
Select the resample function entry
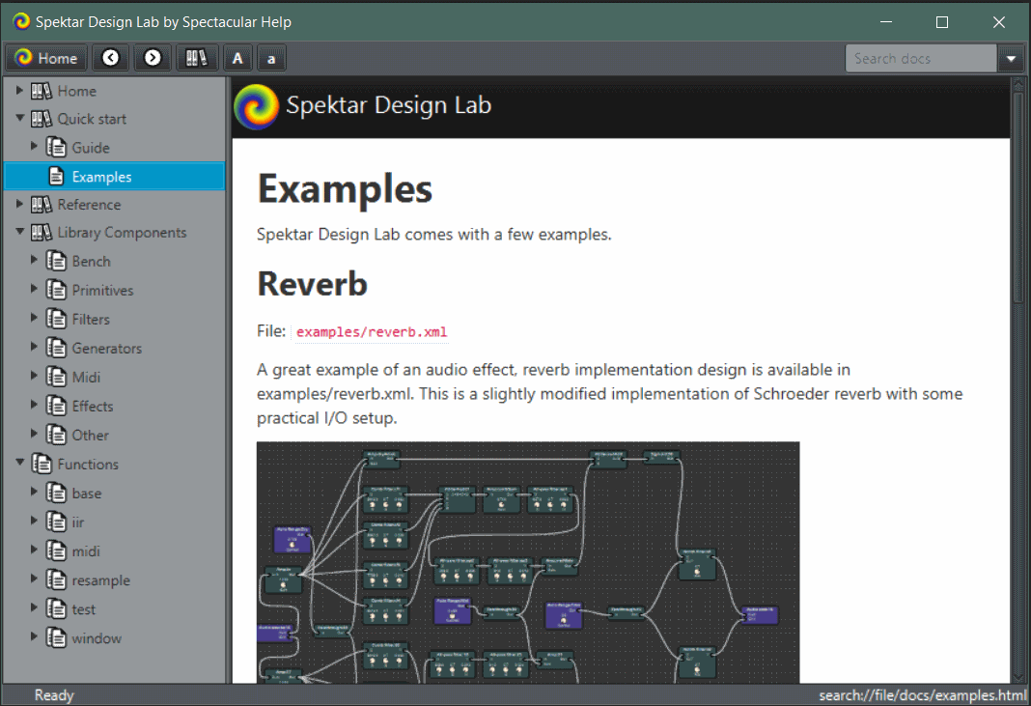point(100,580)
